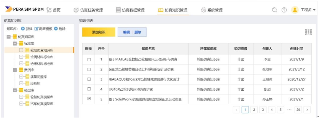Screen dimensions: 319x122
Task: Open the help question mark icon
Action: (x=284, y=10)
